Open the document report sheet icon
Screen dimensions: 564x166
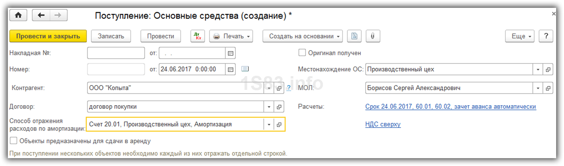pos(354,36)
